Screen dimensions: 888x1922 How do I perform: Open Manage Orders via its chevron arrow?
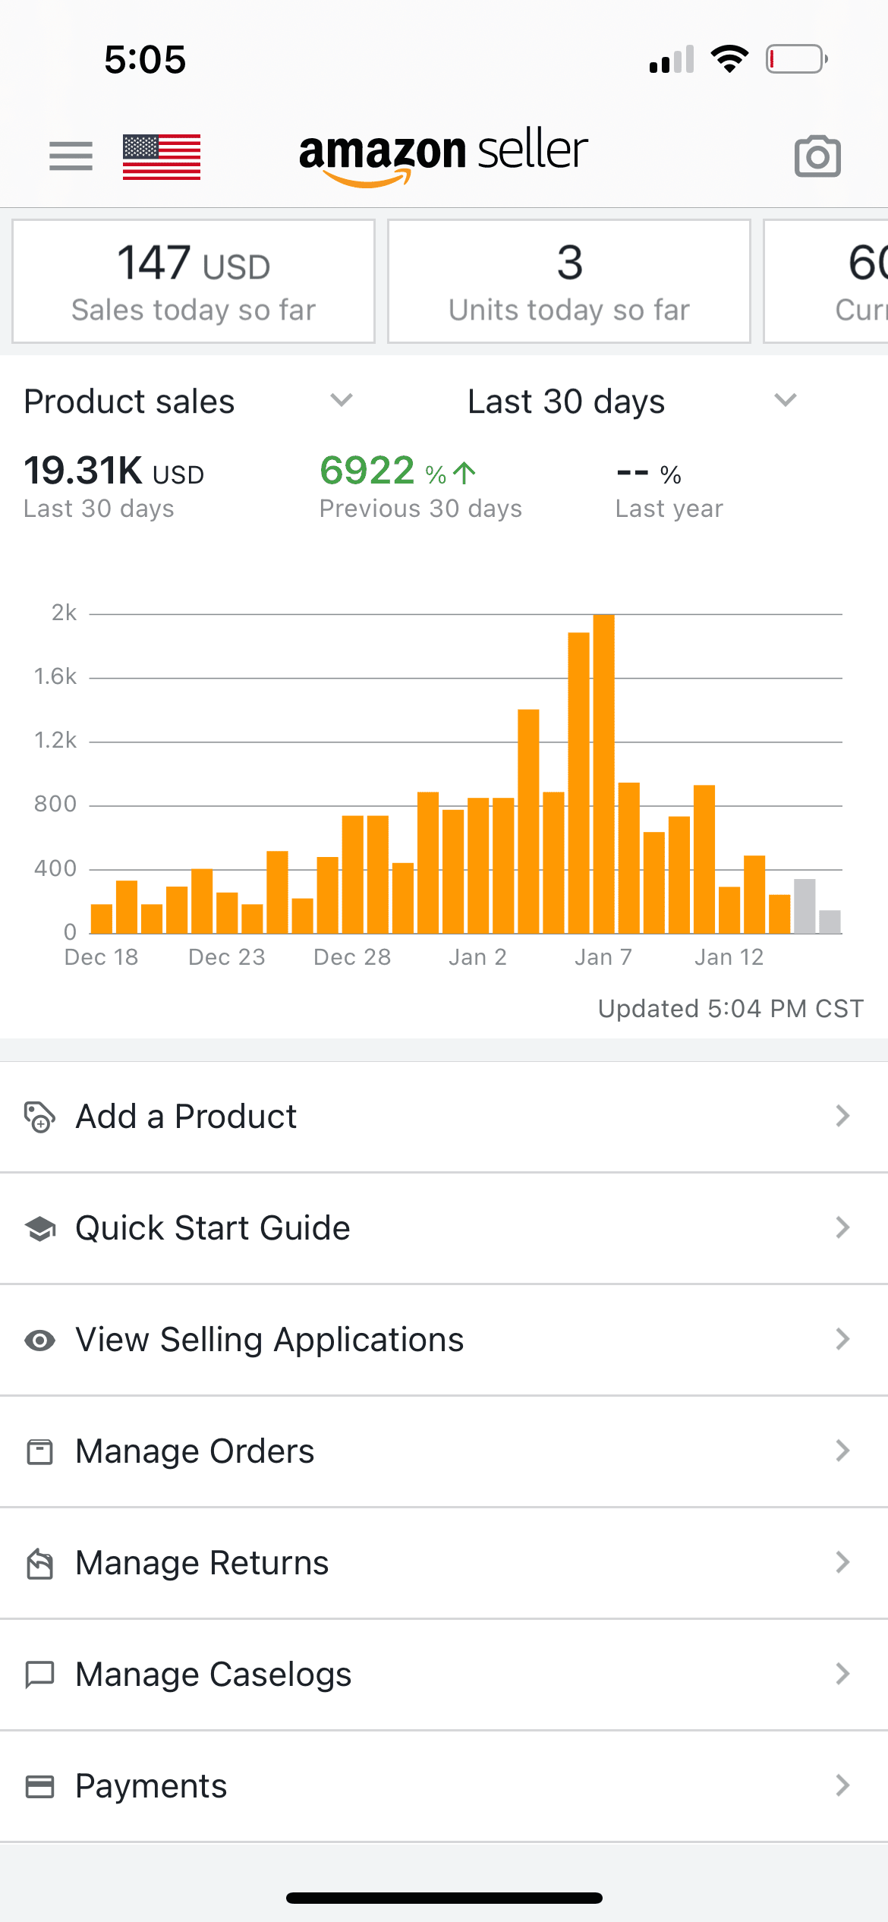[842, 1451]
